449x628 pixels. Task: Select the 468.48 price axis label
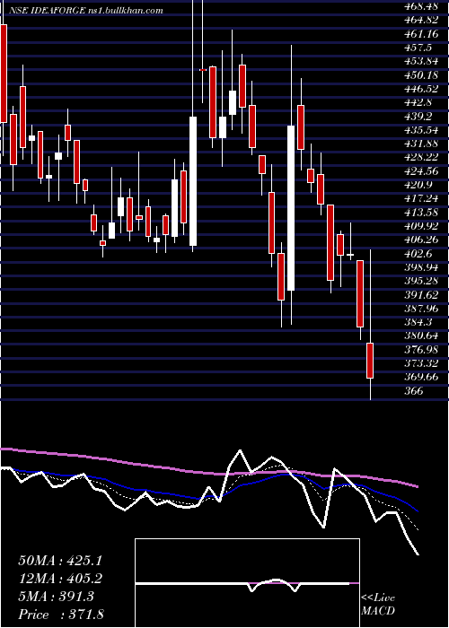421,6
